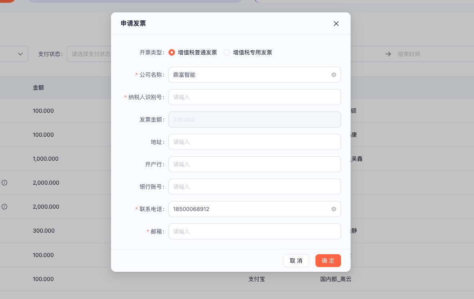This screenshot has height=299, width=474.
Task: Open the dropdown chevron left of 支付状态
Action: [20, 54]
